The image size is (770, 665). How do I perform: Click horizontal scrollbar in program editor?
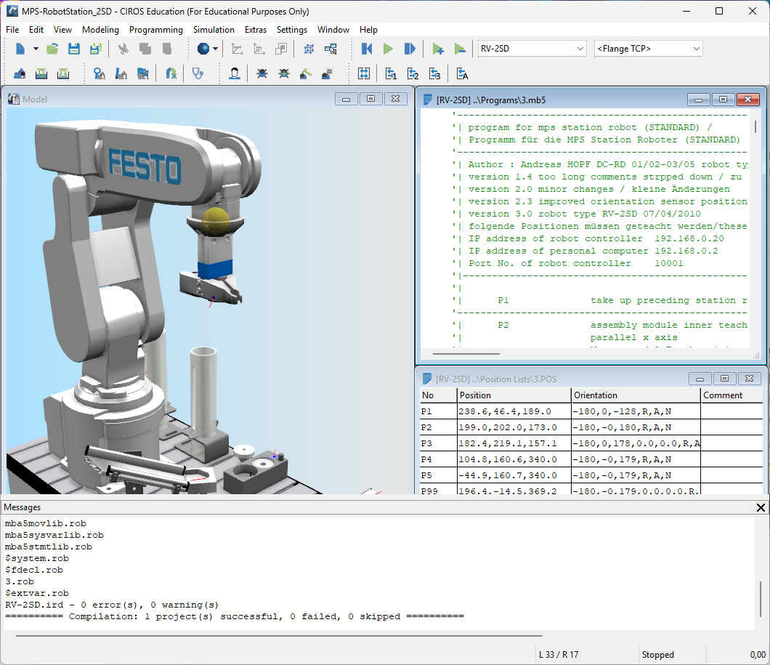pyautogui.click(x=466, y=354)
